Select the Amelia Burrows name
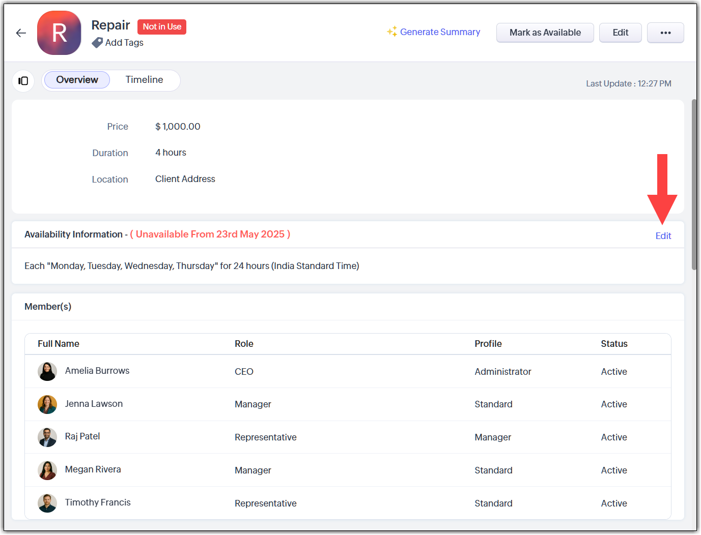 [x=97, y=371]
